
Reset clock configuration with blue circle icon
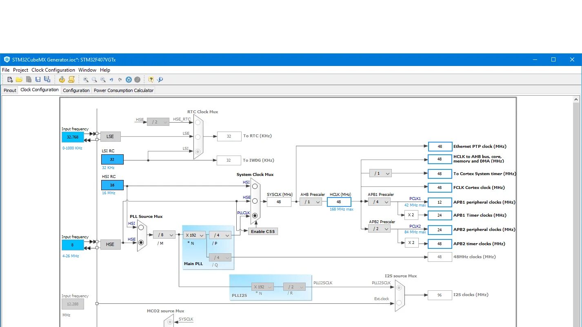[129, 80]
